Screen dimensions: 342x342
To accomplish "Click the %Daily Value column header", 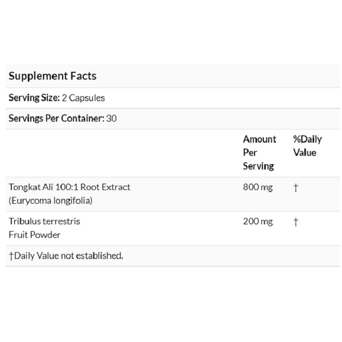I will tap(307, 146).
